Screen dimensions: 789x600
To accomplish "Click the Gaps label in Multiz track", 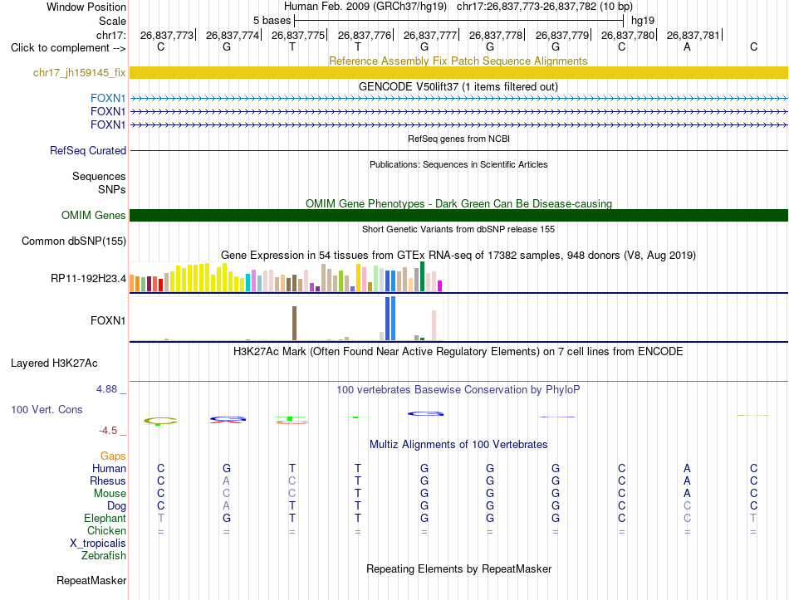I will (x=113, y=456).
